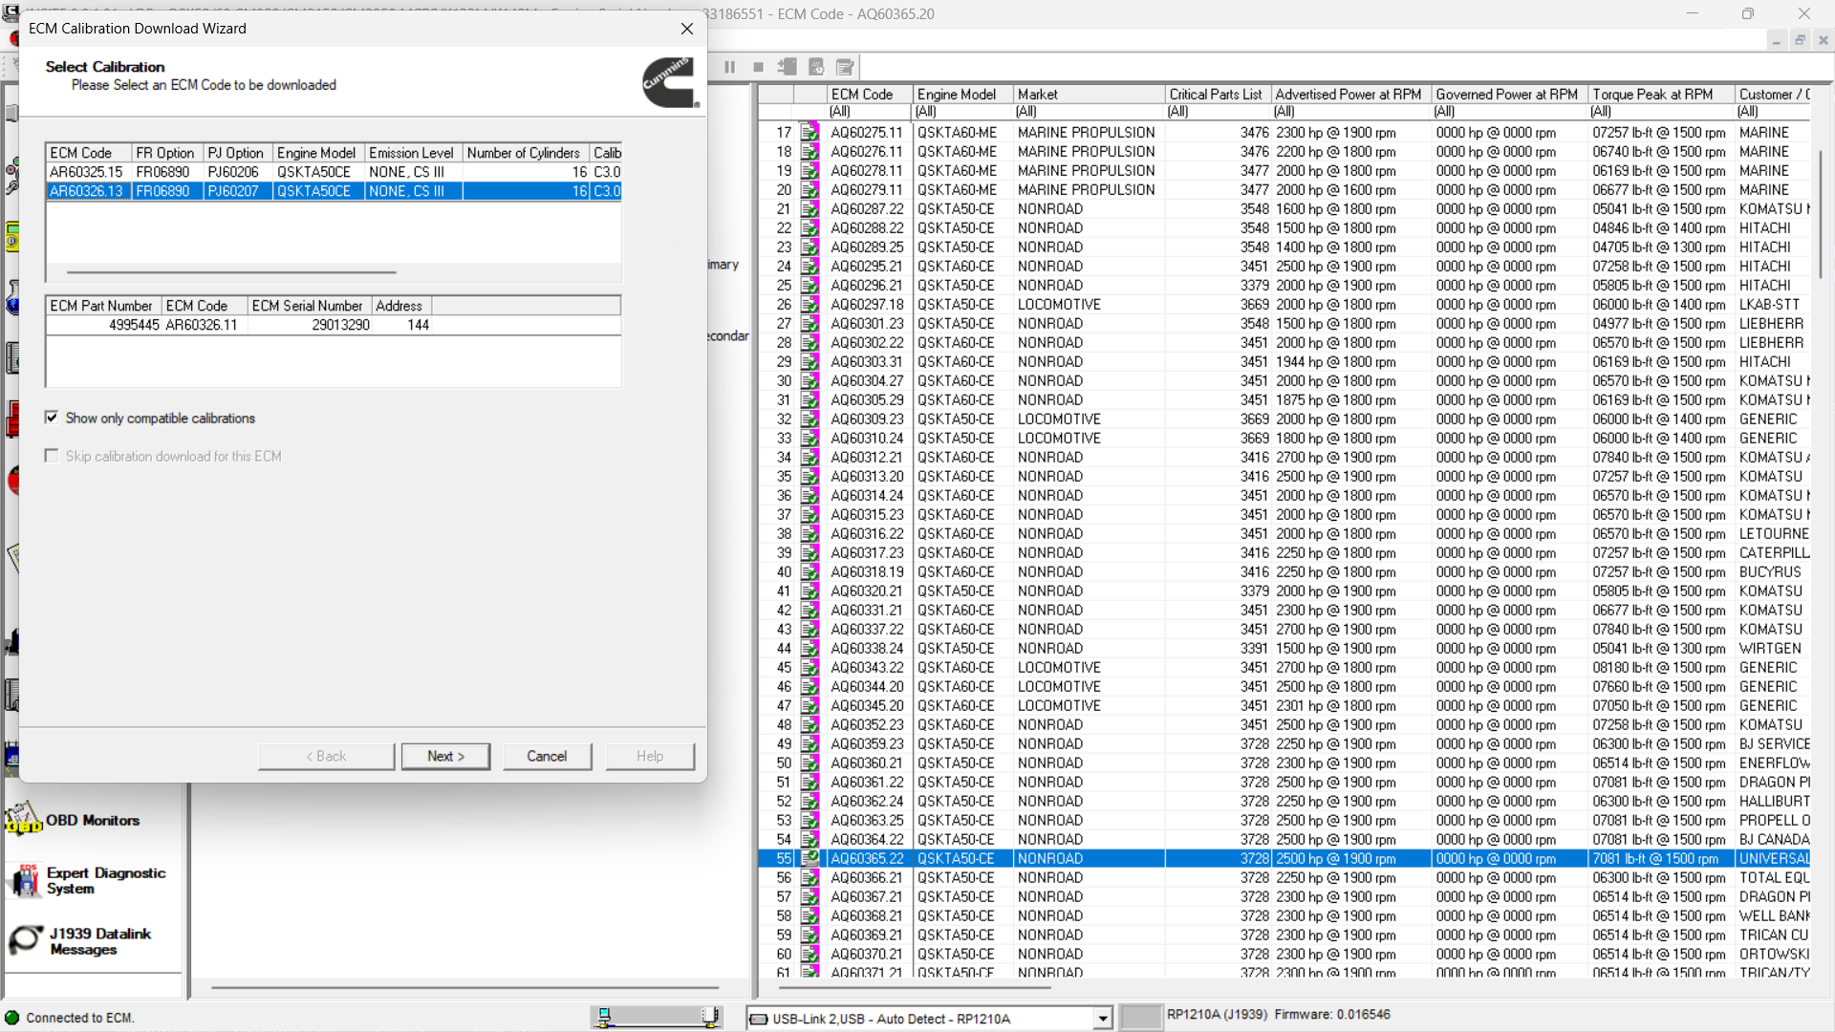Open the Torque Peak (All) filter
The height and width of the screenshot is (1032, 1835).
[1661, 112]
